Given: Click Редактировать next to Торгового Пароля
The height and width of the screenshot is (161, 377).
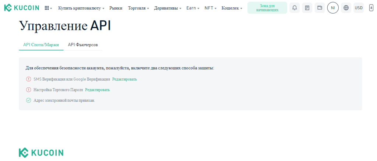Looking at the screenshot, I should 97,90.
